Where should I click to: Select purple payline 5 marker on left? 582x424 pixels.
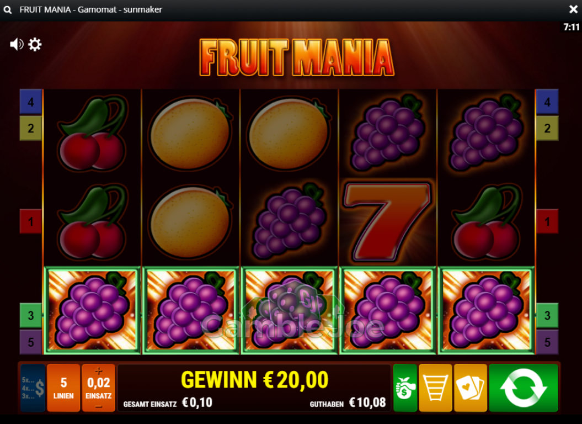coord(31,342)
